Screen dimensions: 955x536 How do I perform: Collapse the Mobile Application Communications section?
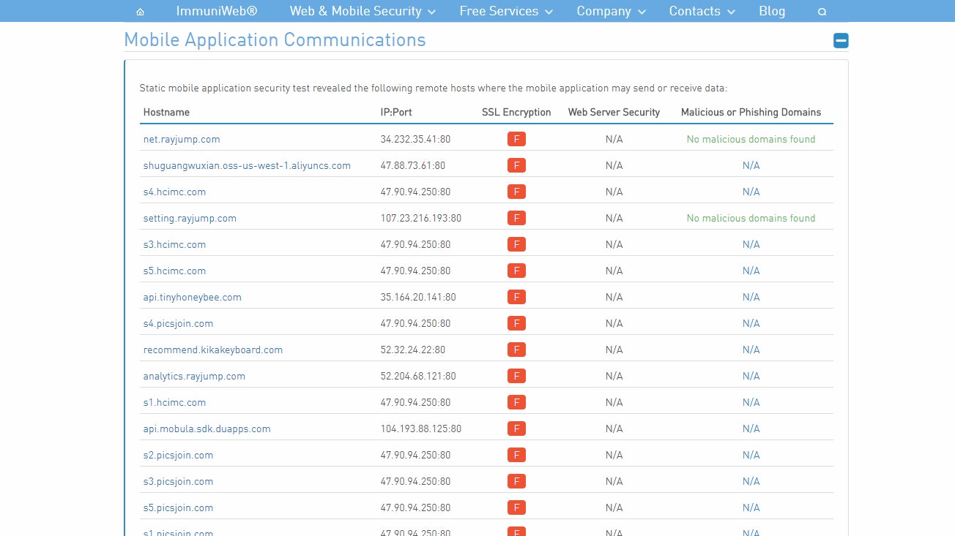[841, 41]
